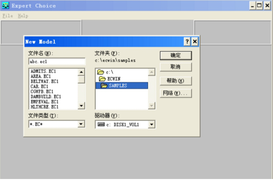Select ADMITS.EC1 in the file list
Image resolution: width=273 pixels, height=186 pixels.
point(43,71)
